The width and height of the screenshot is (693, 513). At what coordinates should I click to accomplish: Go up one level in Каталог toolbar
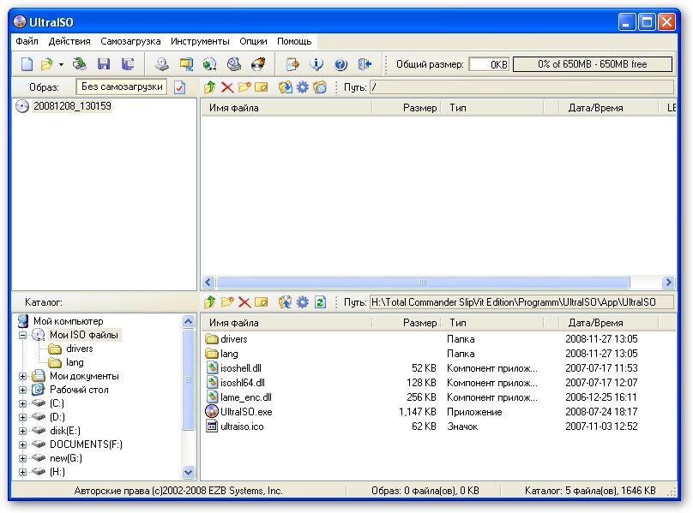click(210, 302)
